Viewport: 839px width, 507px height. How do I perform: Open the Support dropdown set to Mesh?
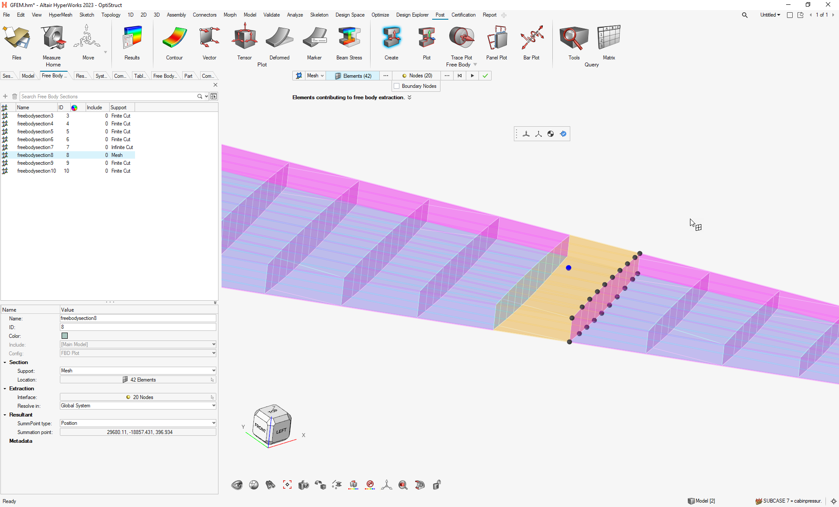[x=138, y=371]
